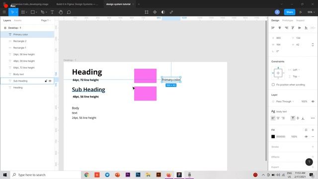318x179 pixels.
Task: Open a new tab with plus button
Action: click(x=139, y=4)
